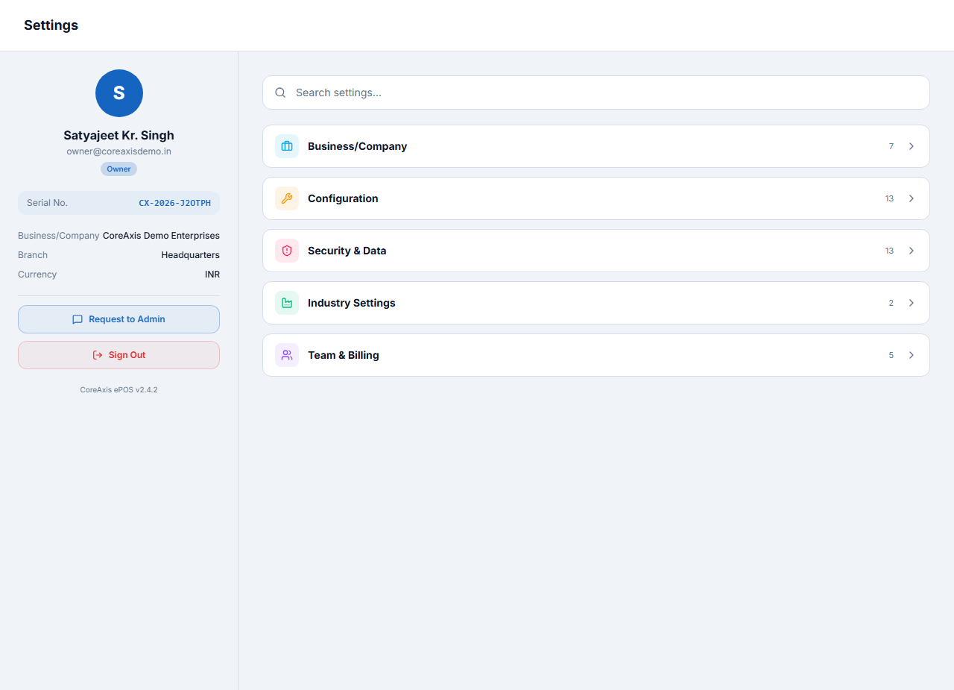This screenshot has width=954, height=690.
Task: Click the Business/Company label in profile sidebar
Action: click(58, 236)
